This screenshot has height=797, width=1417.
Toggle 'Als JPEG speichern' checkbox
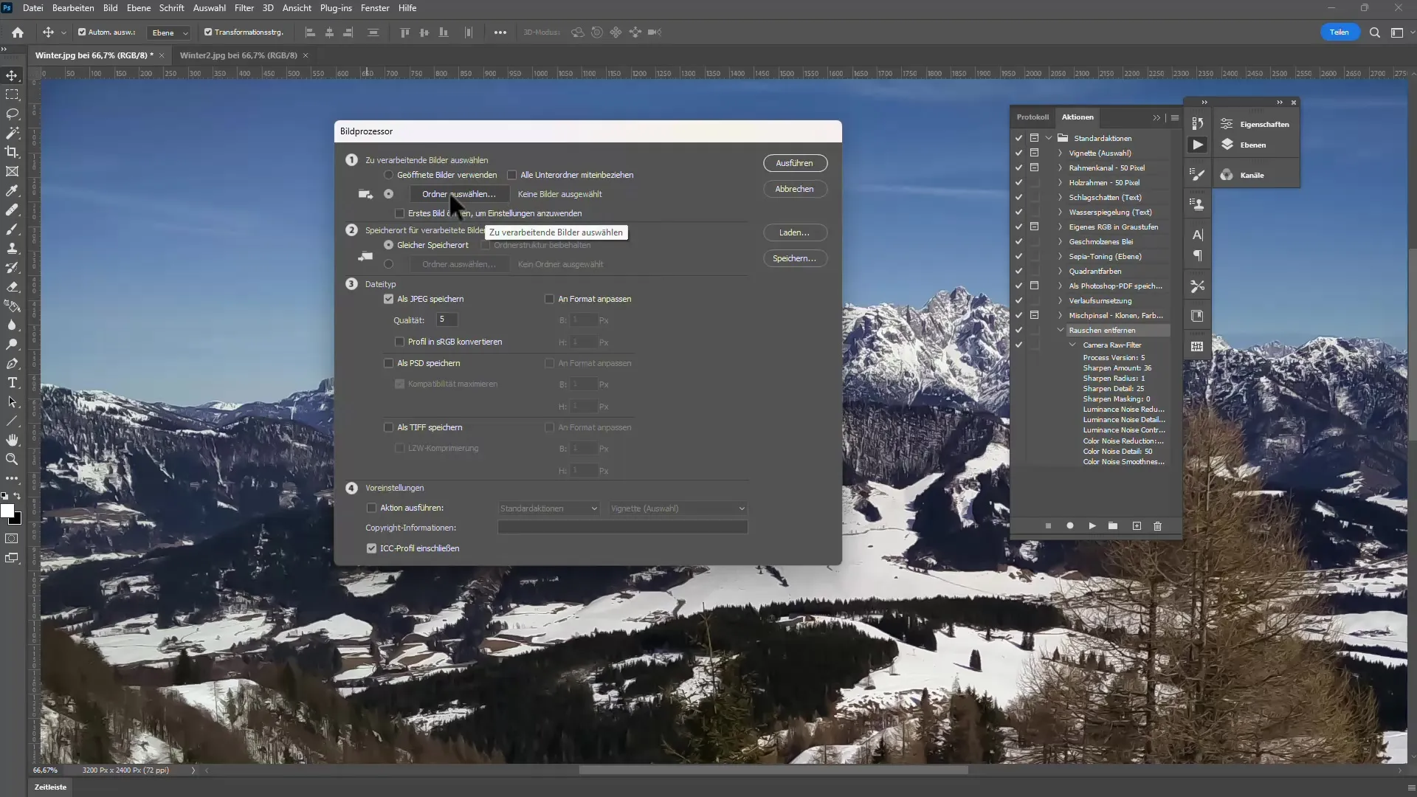389,299
